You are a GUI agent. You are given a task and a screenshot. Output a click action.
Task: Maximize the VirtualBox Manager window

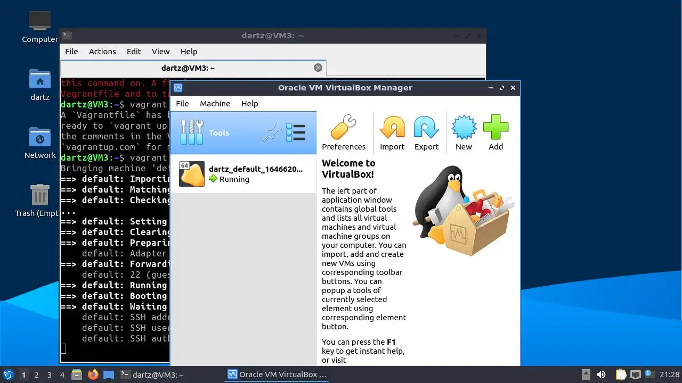click(x=501, y=88)
